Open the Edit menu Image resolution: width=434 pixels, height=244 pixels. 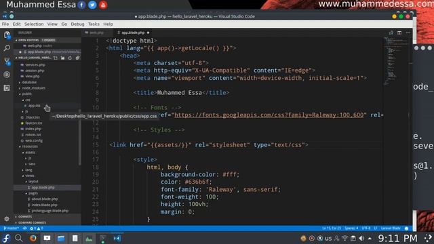[16, 24]
